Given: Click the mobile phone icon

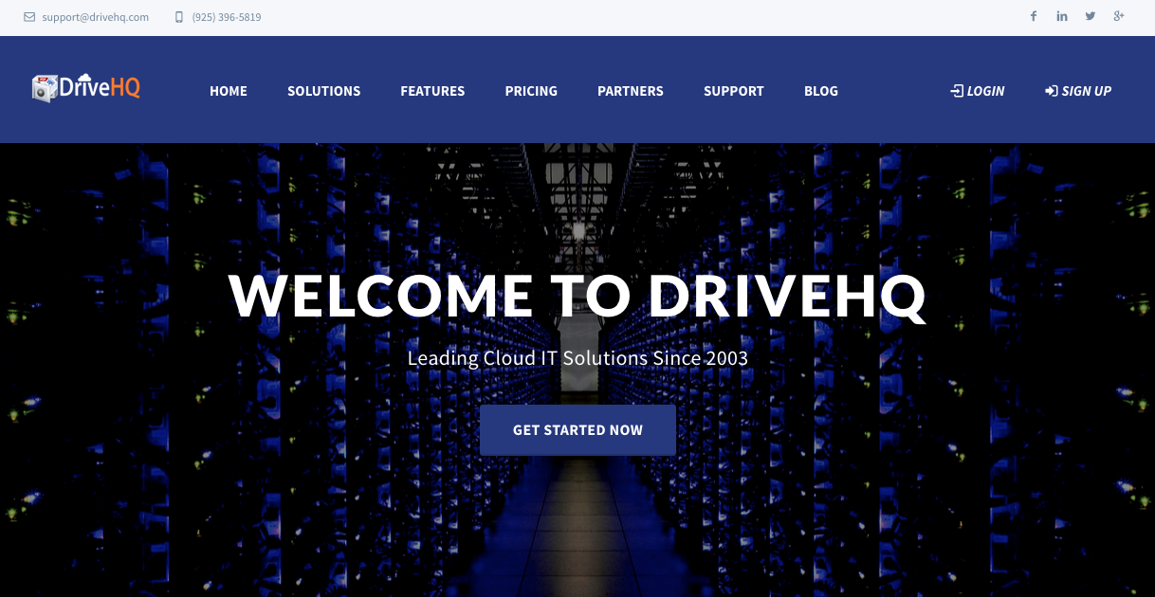Looking at the screenshot, I should click(179, 17).
